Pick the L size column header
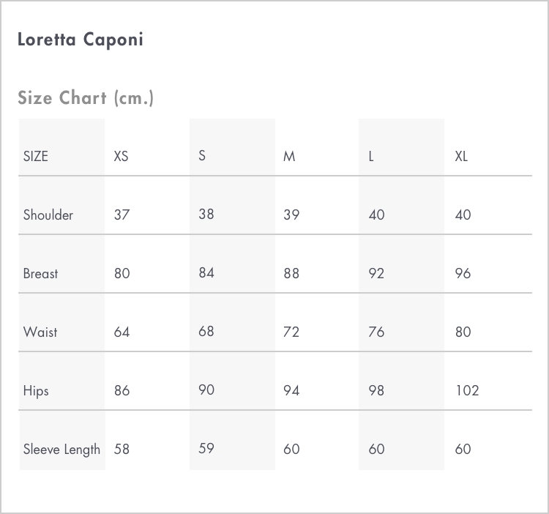 371,156
